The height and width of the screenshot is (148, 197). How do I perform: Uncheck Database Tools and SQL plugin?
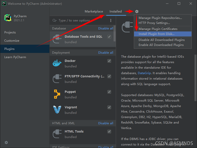[x=109, y=37]
